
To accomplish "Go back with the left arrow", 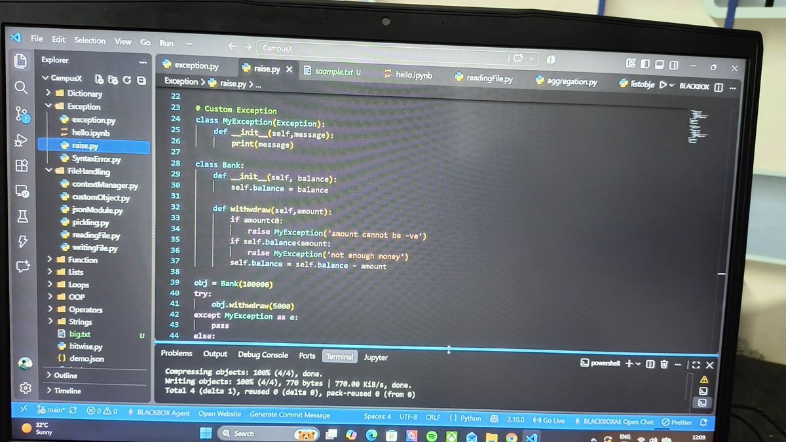I will pos(232,46).
